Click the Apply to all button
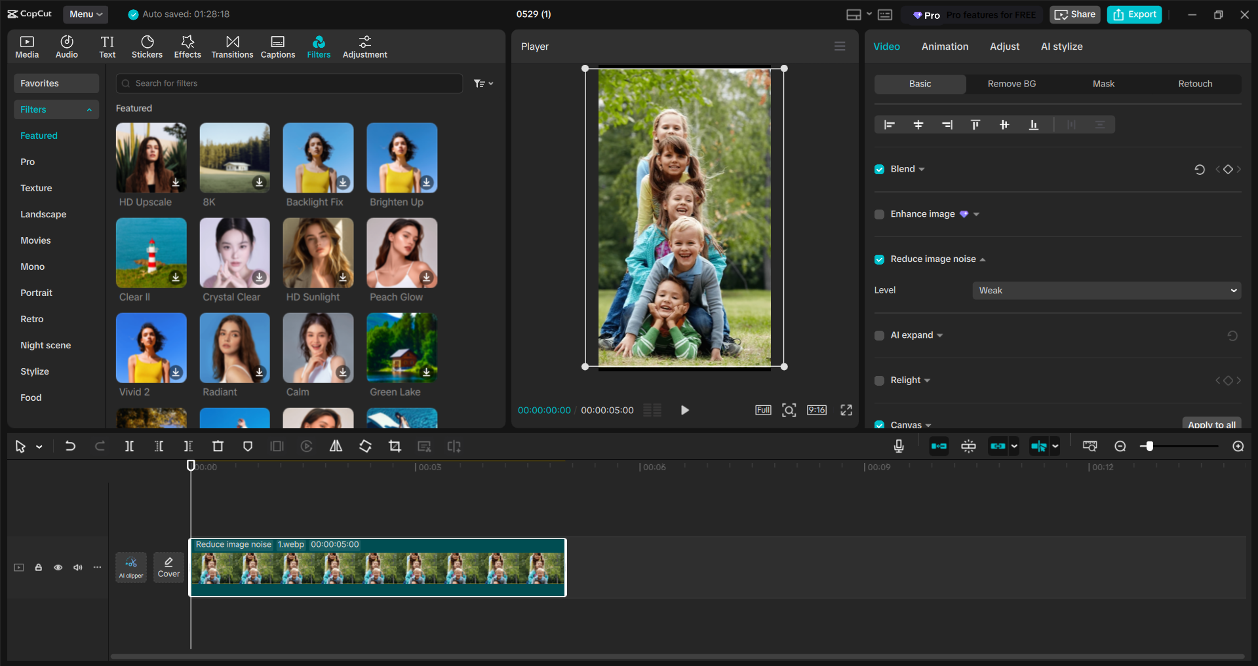The width and height of the screenshot is (1258, 666). coord(1211,424)
